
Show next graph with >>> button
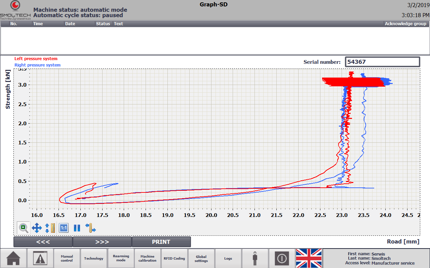pyautogui.click(x=102, y=242)
